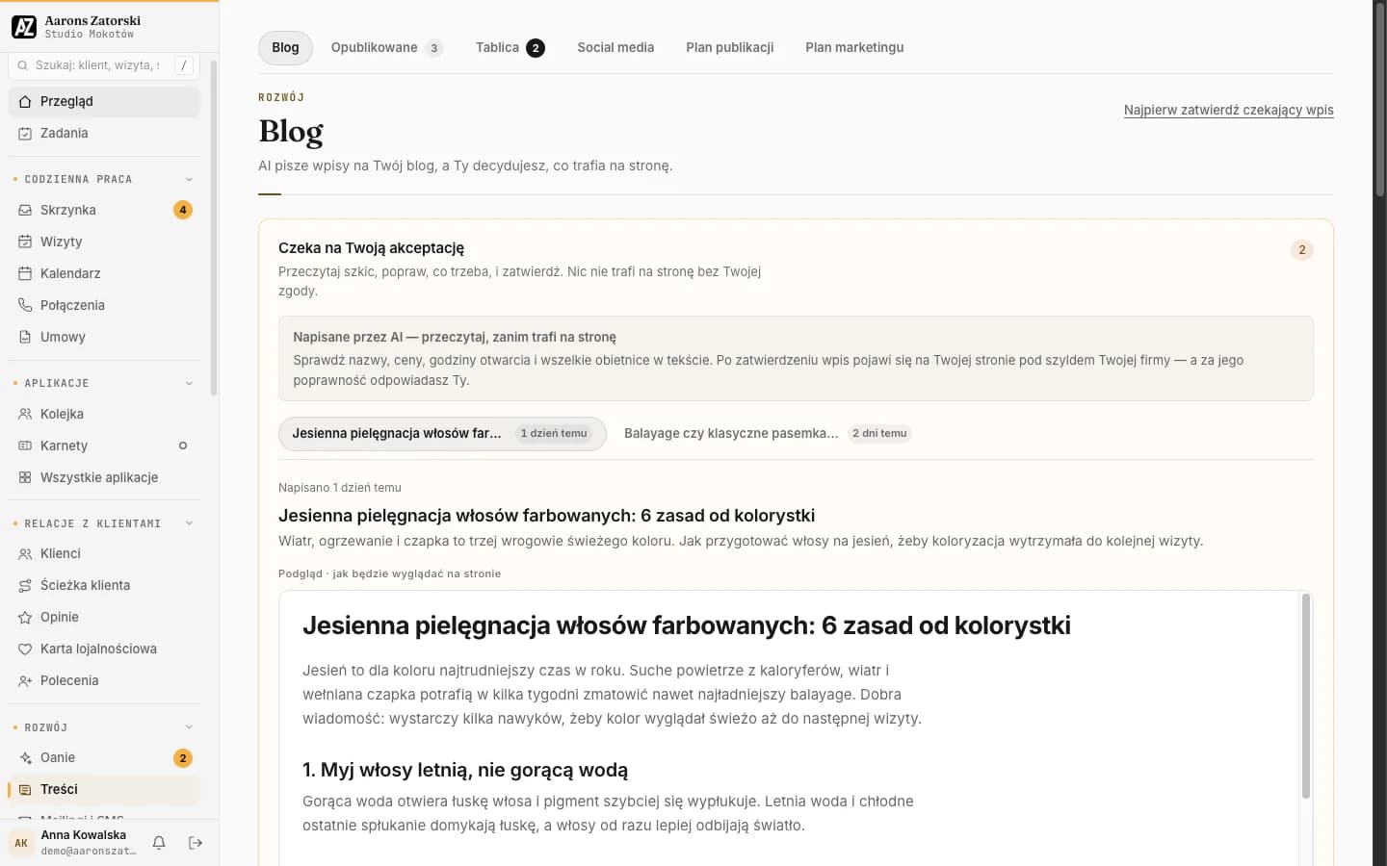Open Umowy document icon

25,337
